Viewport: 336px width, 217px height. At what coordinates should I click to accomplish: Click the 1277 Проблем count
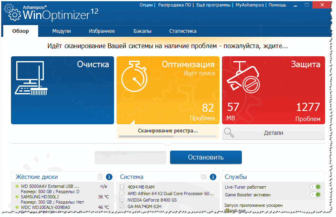(308, 112)
